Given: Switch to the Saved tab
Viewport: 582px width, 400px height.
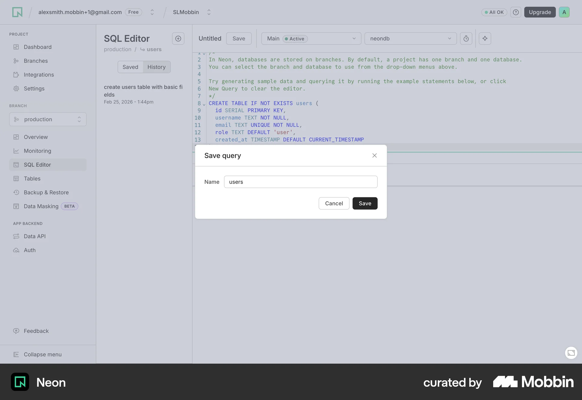Looking at the screenshot, I should (x=130, y=67).
